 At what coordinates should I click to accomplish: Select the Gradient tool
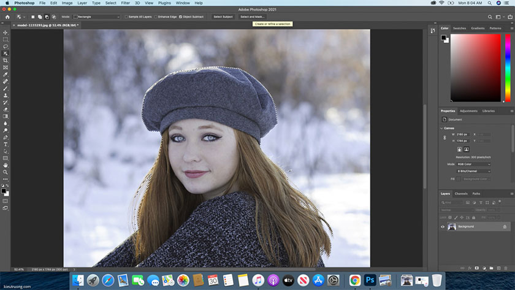[6, 116]
